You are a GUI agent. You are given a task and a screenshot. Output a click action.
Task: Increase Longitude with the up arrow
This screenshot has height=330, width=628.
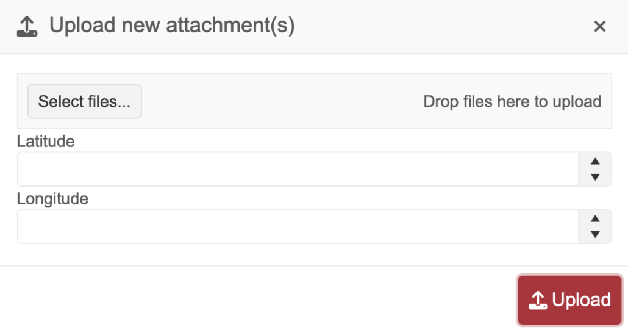point(595,219)
